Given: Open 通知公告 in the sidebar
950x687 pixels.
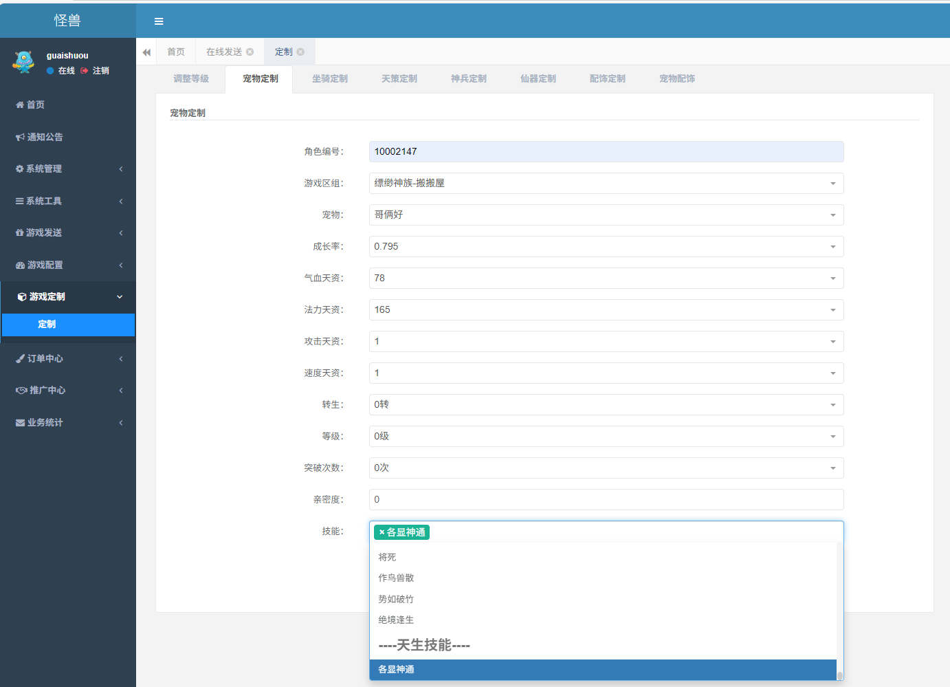Looking at the screenshot, I should pyautogui.click(x=45, y=137).
